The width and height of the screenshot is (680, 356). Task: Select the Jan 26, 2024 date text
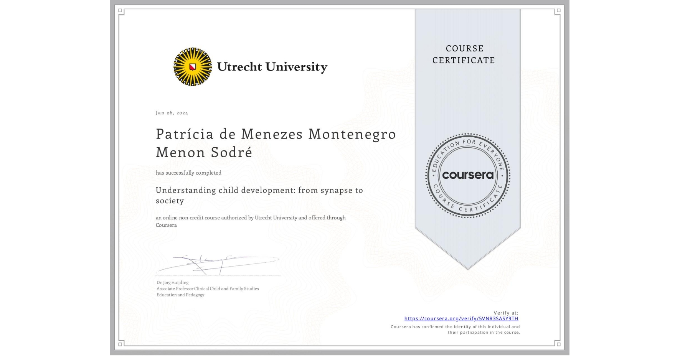pyautogui.click(x=172, y=112)
